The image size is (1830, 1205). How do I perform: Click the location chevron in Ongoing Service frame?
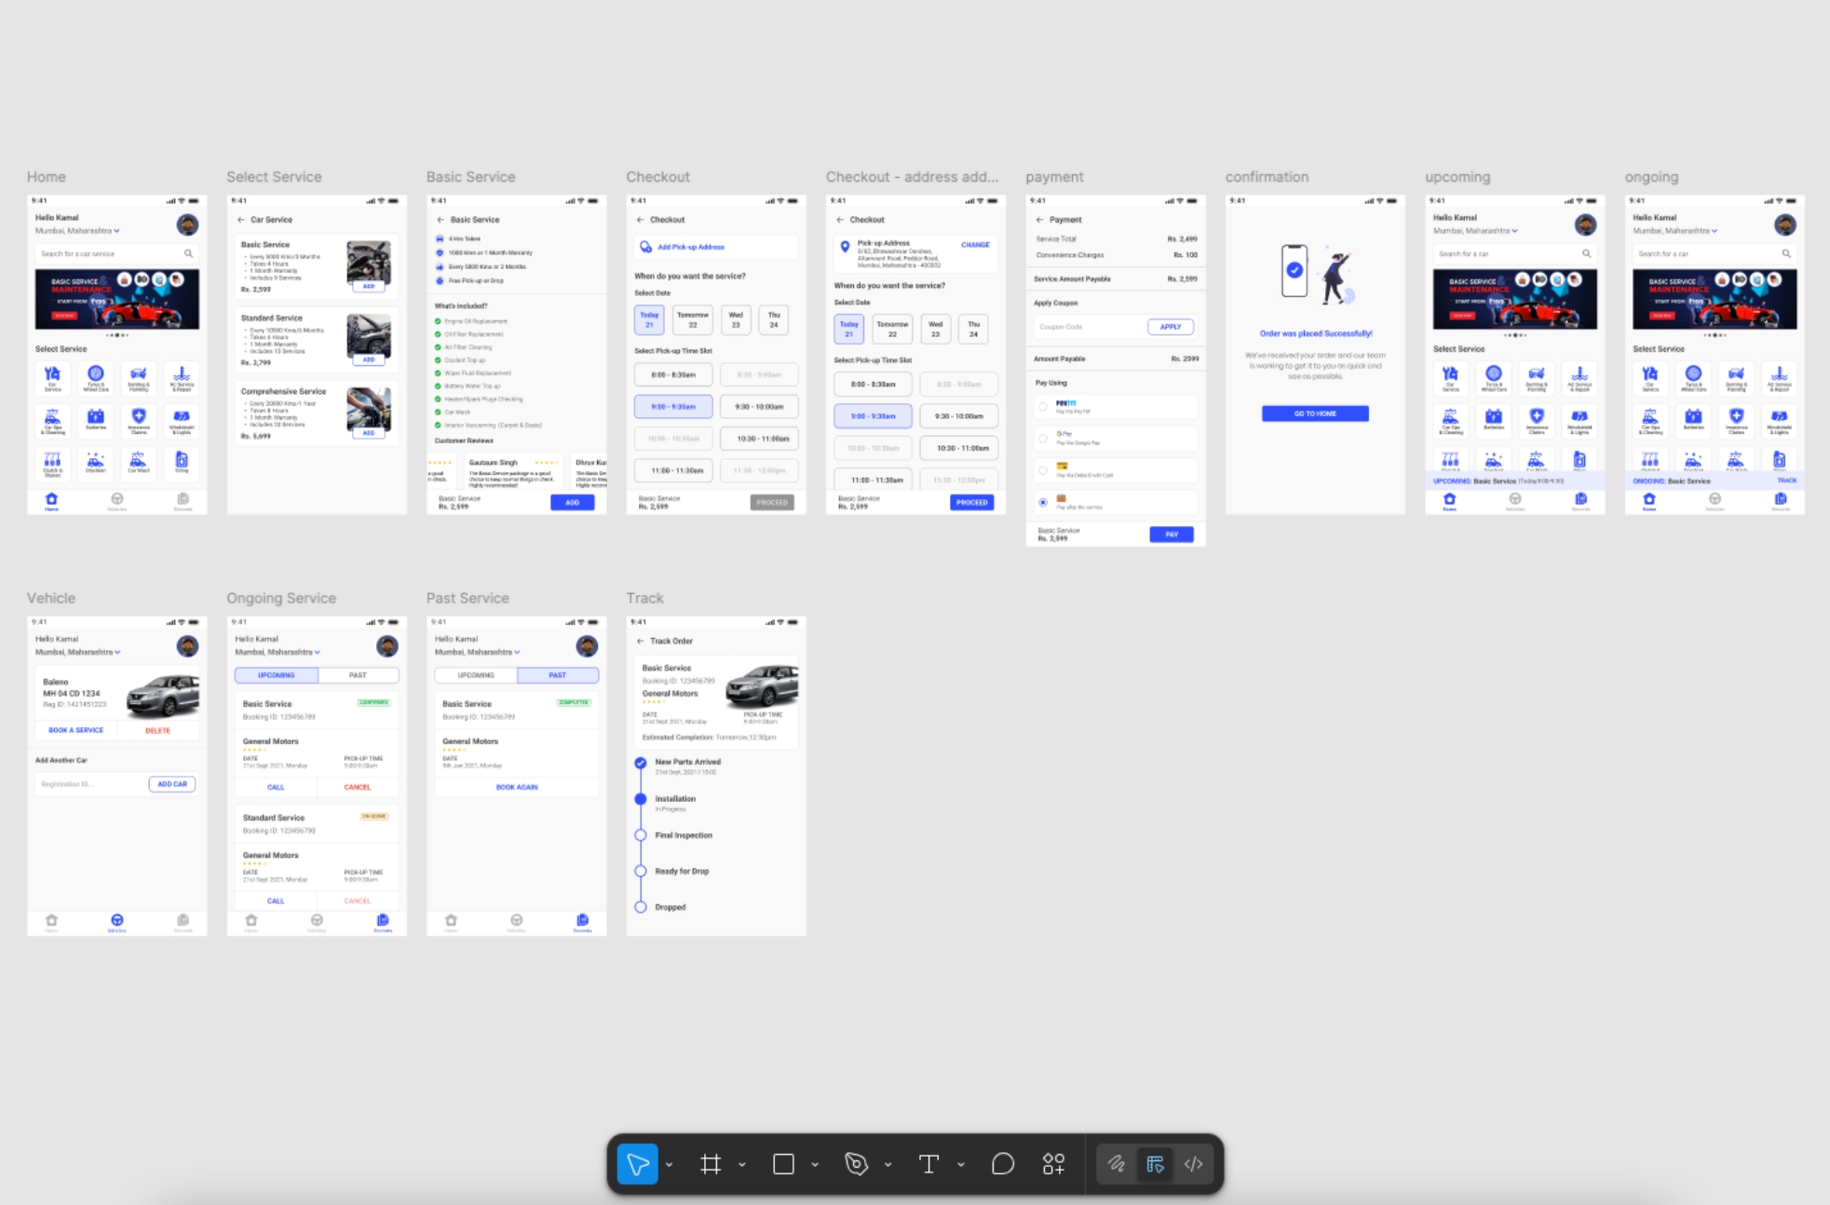318,652
